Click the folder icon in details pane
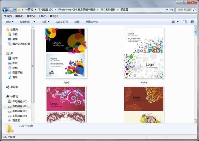Screen dimensions: 199x141 (10, 129)
